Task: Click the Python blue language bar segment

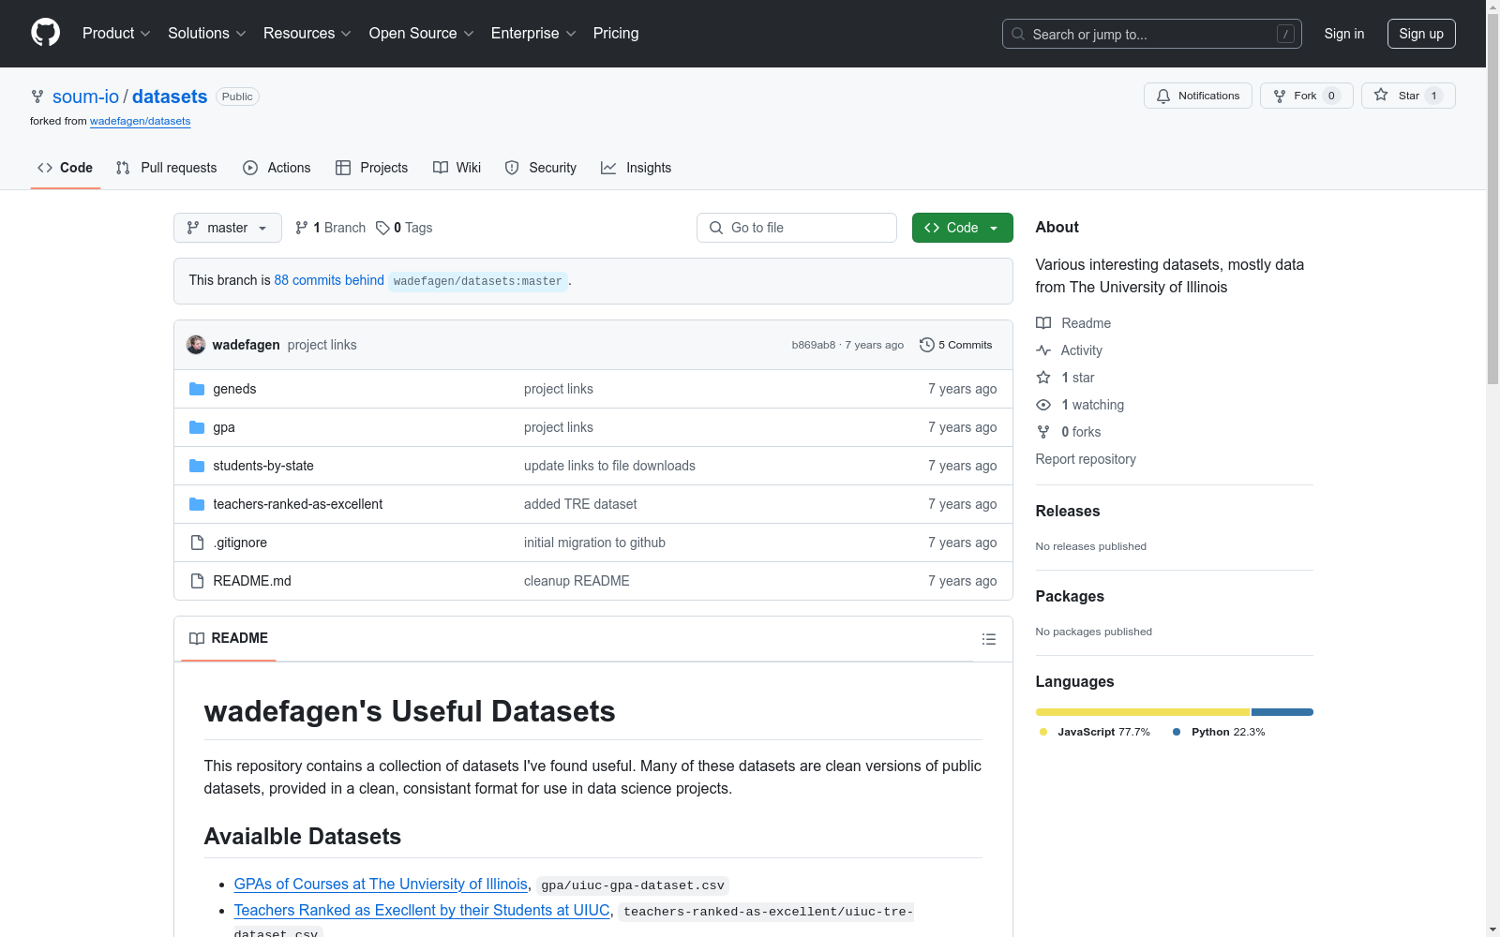Action: (1282, 712)
